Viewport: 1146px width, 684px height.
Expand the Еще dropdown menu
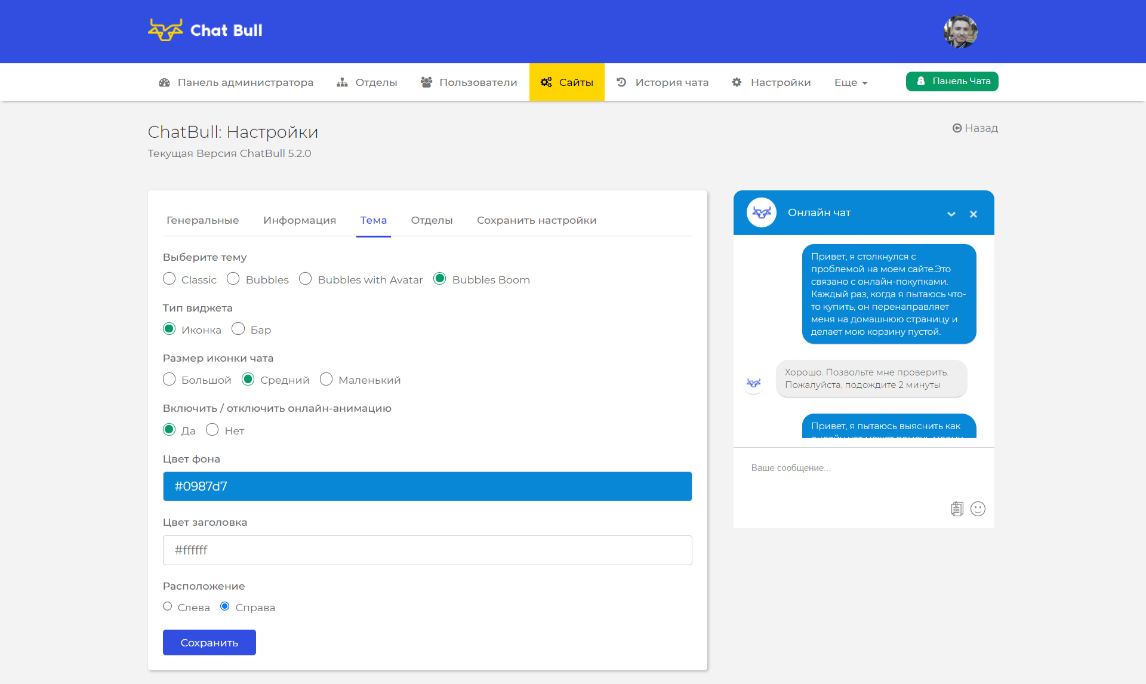point(851,82)
